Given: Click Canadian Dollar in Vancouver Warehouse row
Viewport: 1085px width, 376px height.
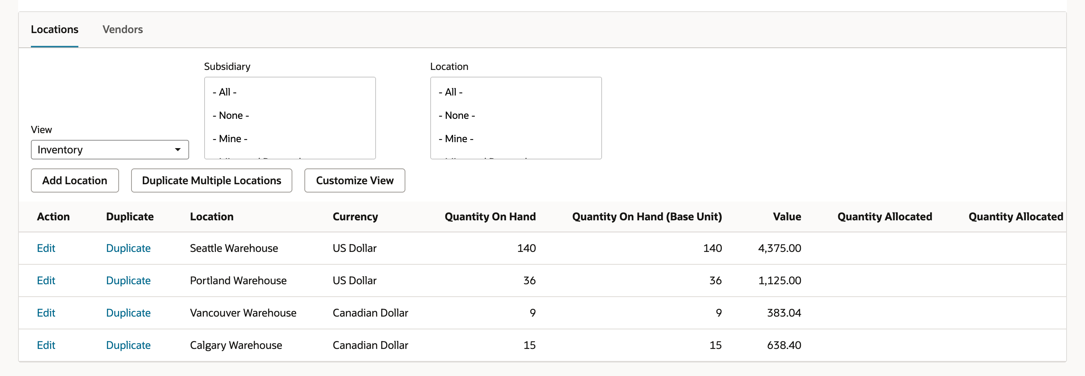Looking at the screenshot, I should (371, 313).
